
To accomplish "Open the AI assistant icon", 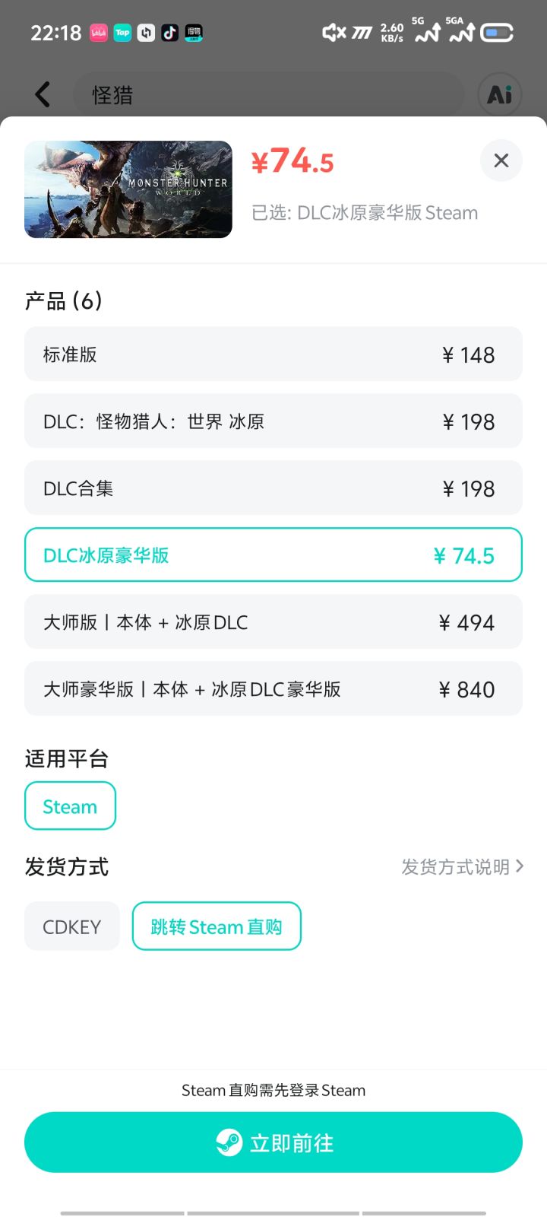I will [499, 95].
